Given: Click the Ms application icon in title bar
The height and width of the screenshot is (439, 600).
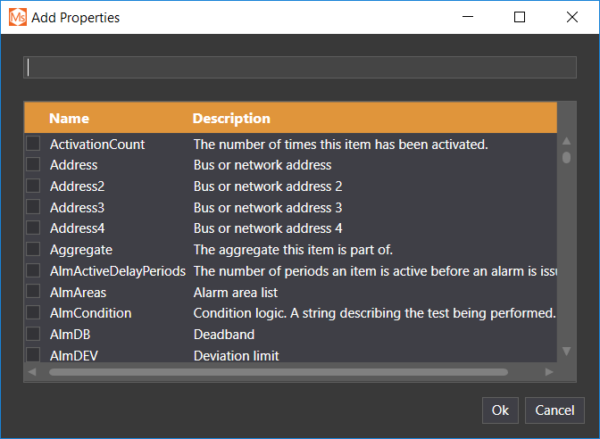Looking at the screenshot, I should pyautogui.click(x=18, y=17).
